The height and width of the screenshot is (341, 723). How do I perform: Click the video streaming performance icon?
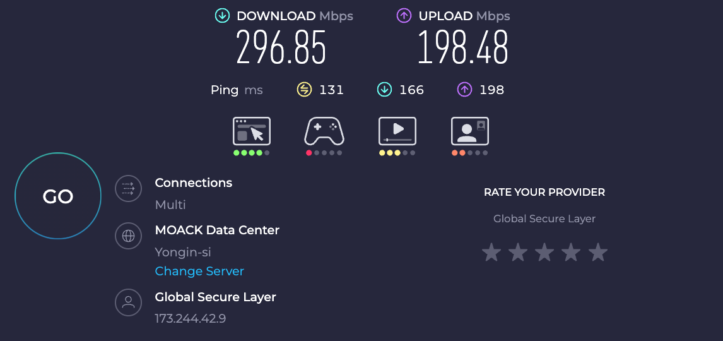pos(397,131)
